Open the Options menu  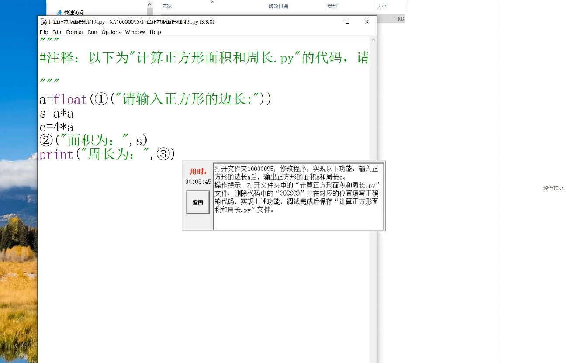tap(111, 32)
